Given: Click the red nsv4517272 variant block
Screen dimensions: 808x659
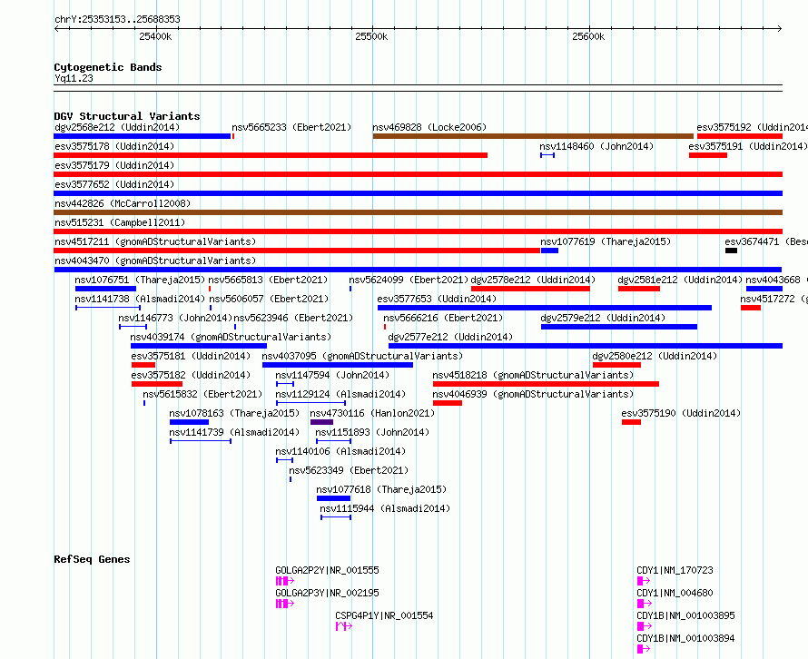Looking at the screenshot, I should pyautogui.click(x=751, y=308).
